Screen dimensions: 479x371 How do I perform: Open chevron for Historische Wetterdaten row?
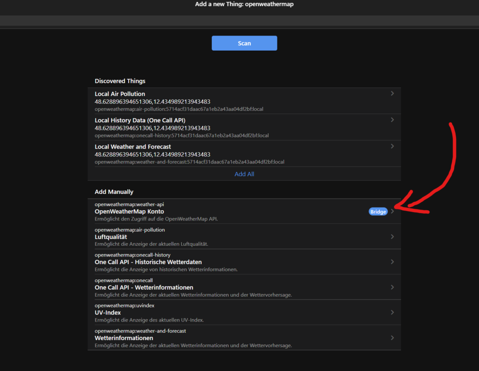(x=392, y=262)
